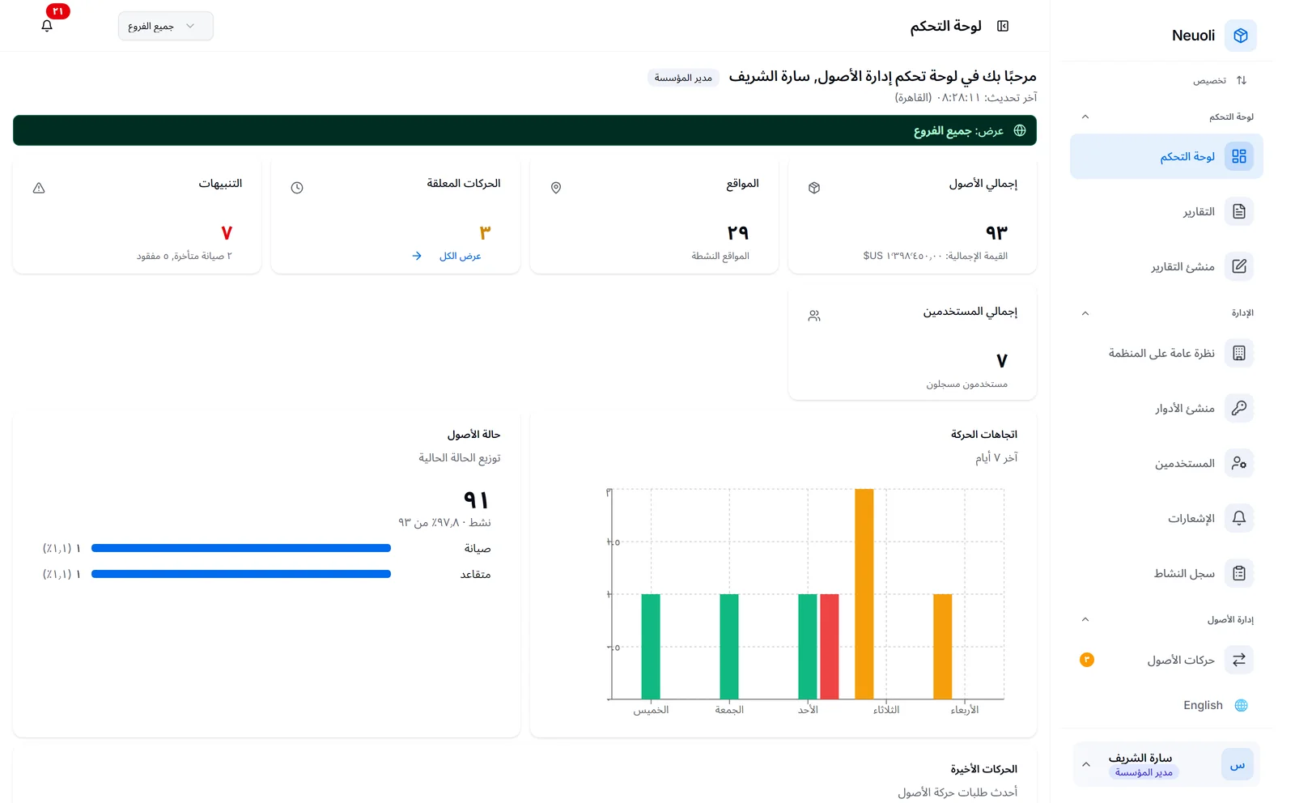Click the ٢ صيانة متأخرة alert summary text
1295x803 pixels.
184,256
